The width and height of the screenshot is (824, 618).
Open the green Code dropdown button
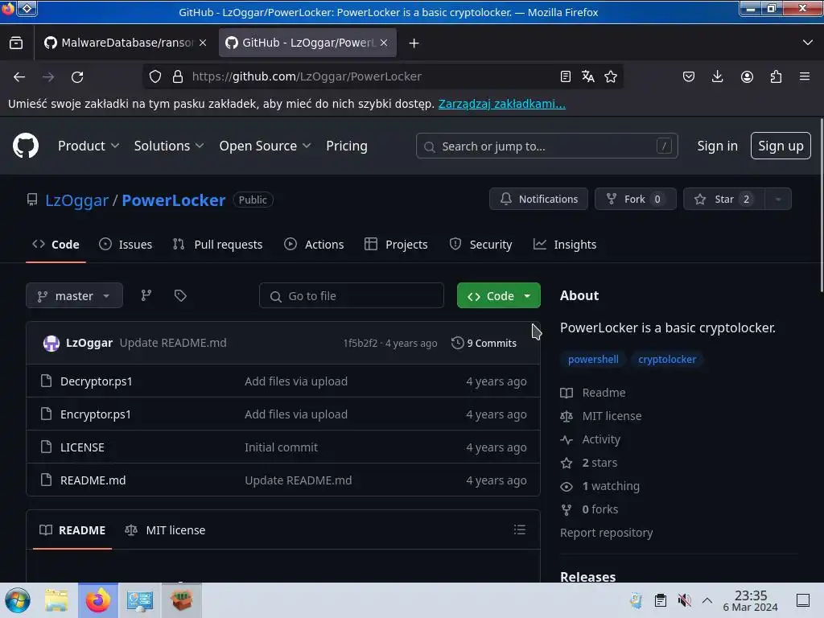[498, 295]
